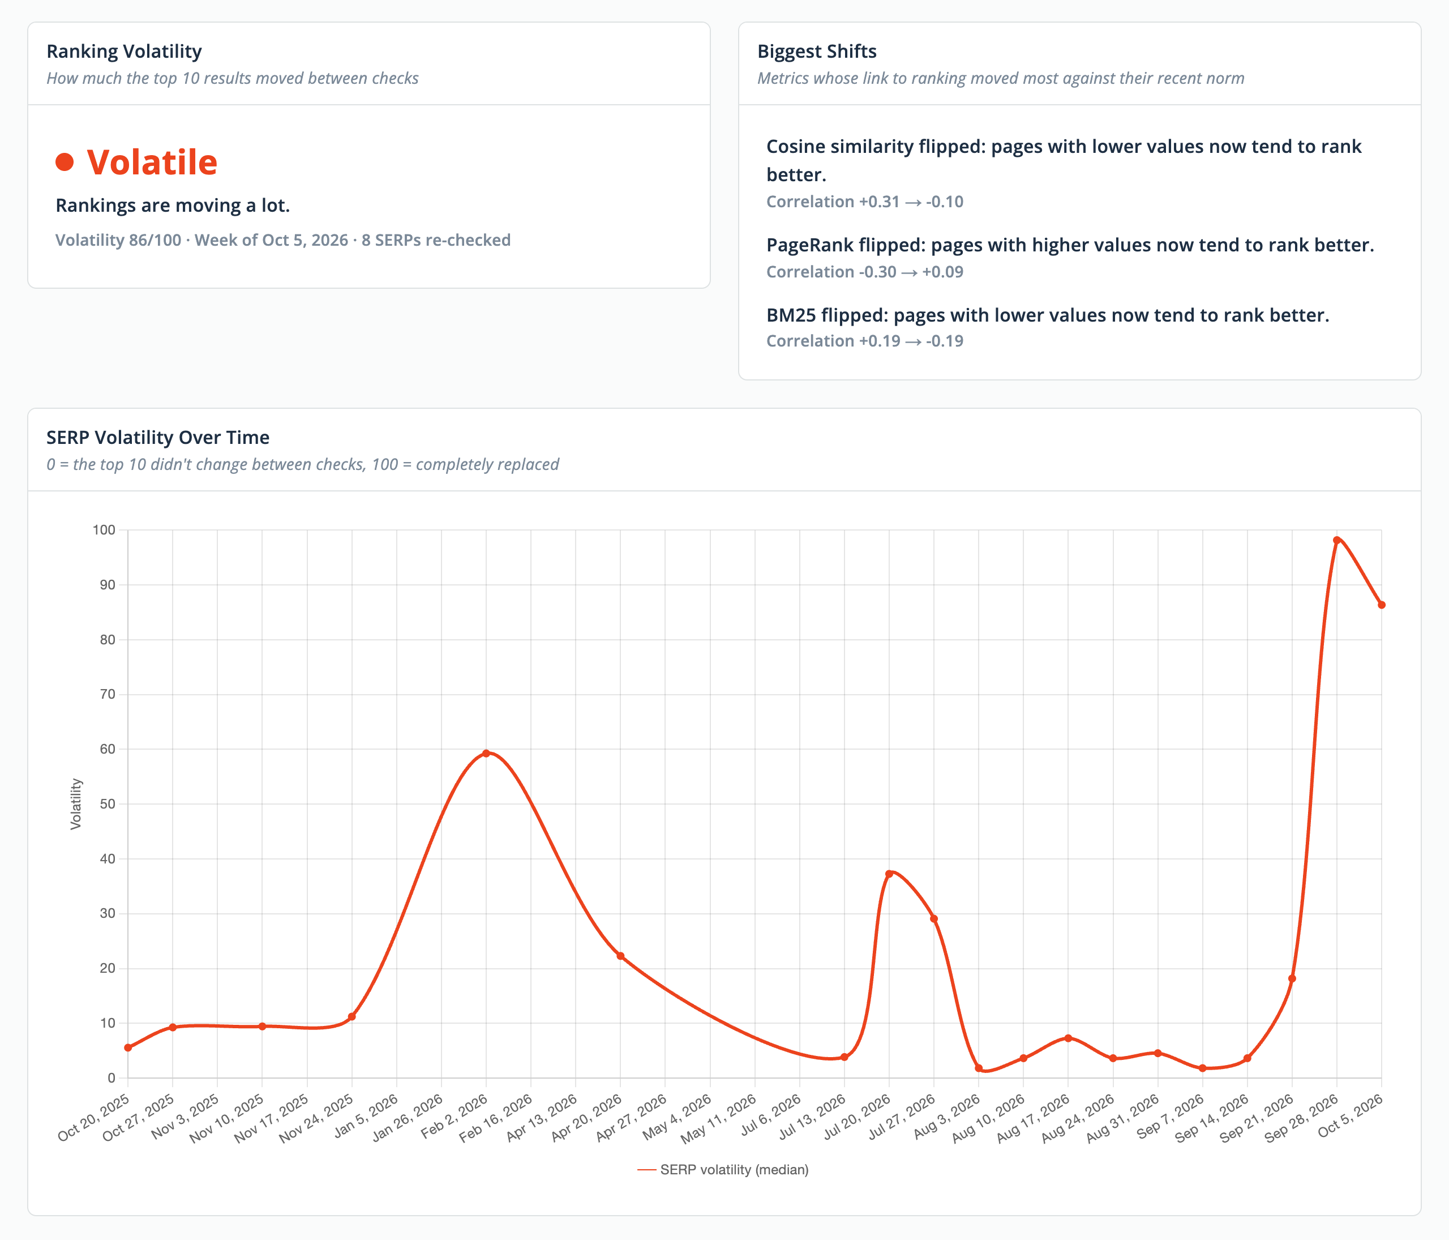1449x1240 pixels.
Task: Click the chart data point for Aug 3, 2026
Action: 978,1068
